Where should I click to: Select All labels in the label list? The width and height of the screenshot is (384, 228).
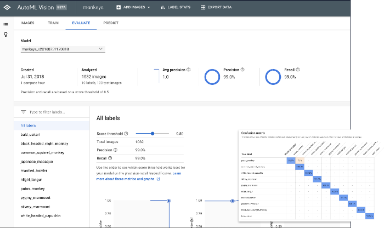click(52, 126)
